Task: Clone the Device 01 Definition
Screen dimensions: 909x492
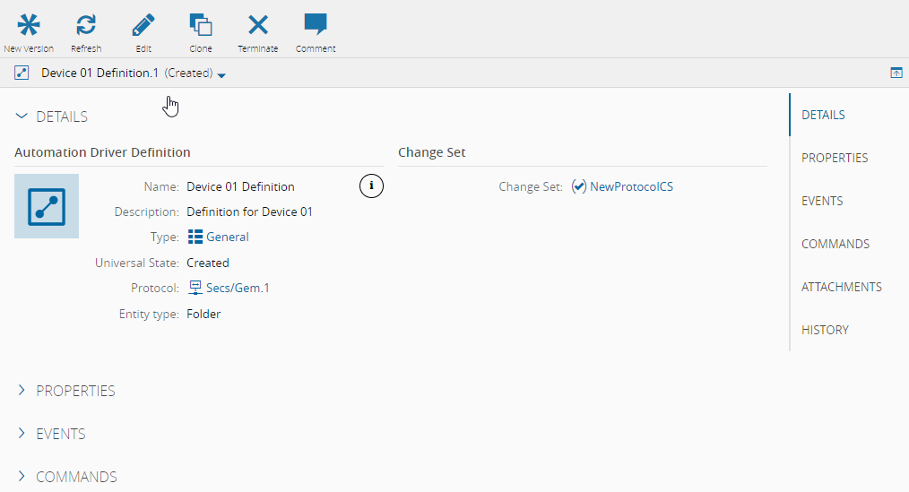Action: click(x=201, y=25)
